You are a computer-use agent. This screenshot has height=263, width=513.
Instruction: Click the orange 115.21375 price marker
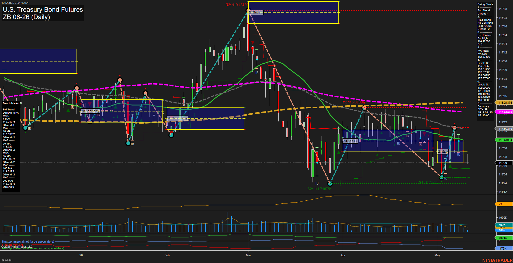pos(504,103)
